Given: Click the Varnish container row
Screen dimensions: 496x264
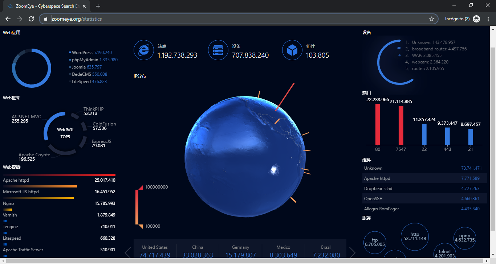Looking at the screenshot, I should (59, 215).
